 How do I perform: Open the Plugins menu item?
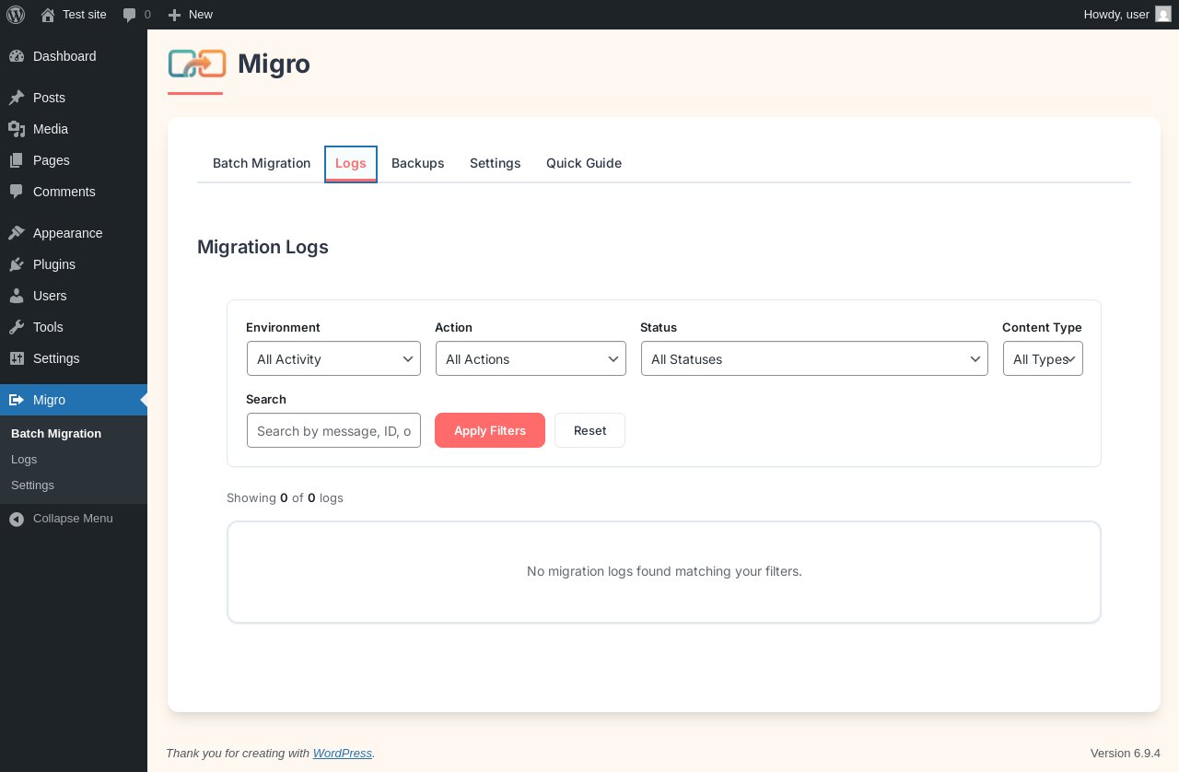point(74,264)
